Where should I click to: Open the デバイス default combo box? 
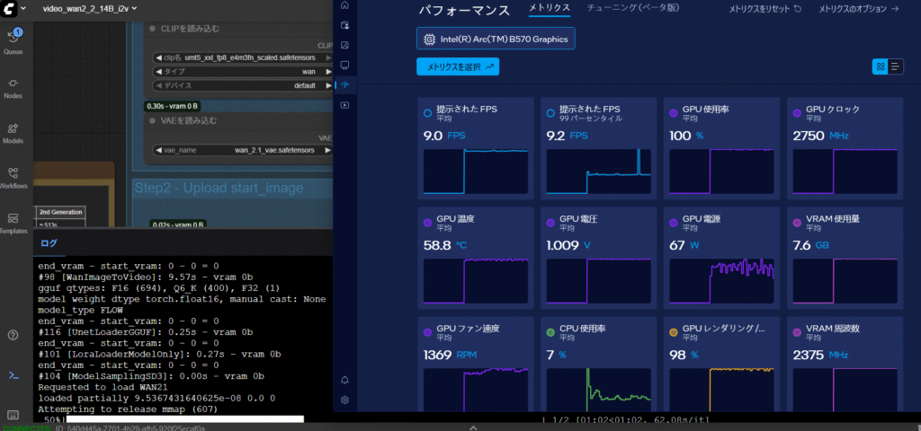pos(243,85)
